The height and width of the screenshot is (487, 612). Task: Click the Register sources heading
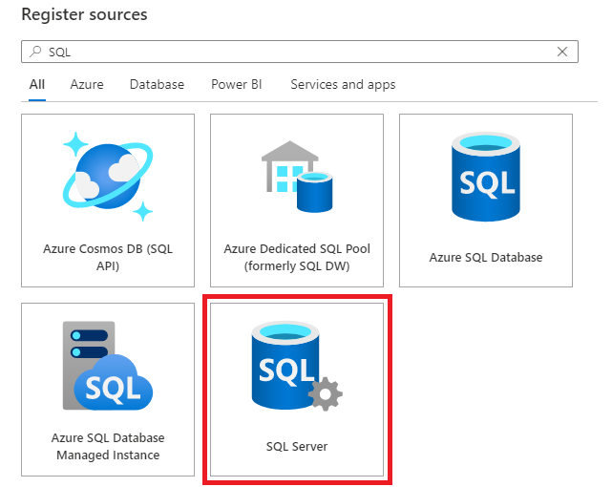[x=84, y=15]
